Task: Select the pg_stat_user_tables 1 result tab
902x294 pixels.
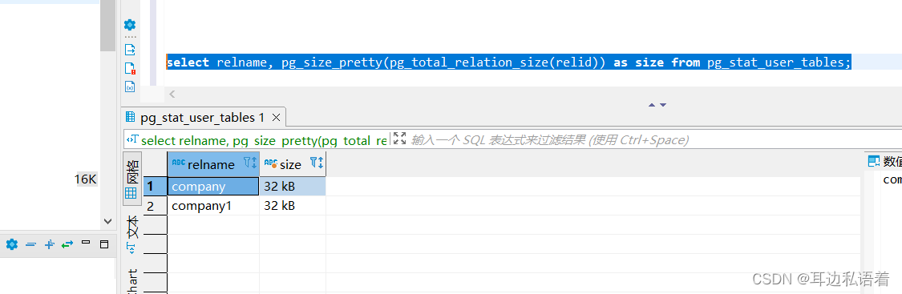Action: pyautogui.click(x=203, y=118)
